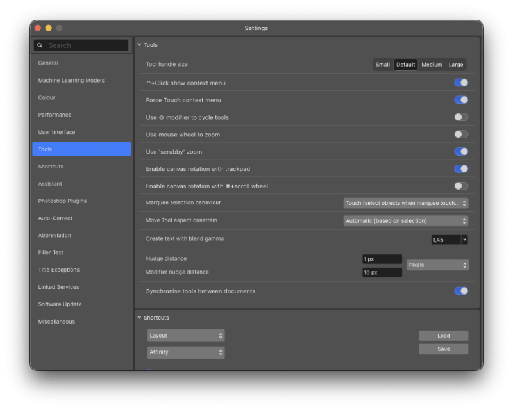Collapse the Tools section chevron
Image resolution: width=513 pixels, height=410 pixels.
(139, 45)
